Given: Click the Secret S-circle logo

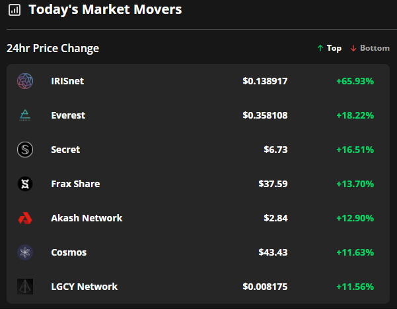Looking at the screenshot, I should pyautogui.click(x=25, y=150).
